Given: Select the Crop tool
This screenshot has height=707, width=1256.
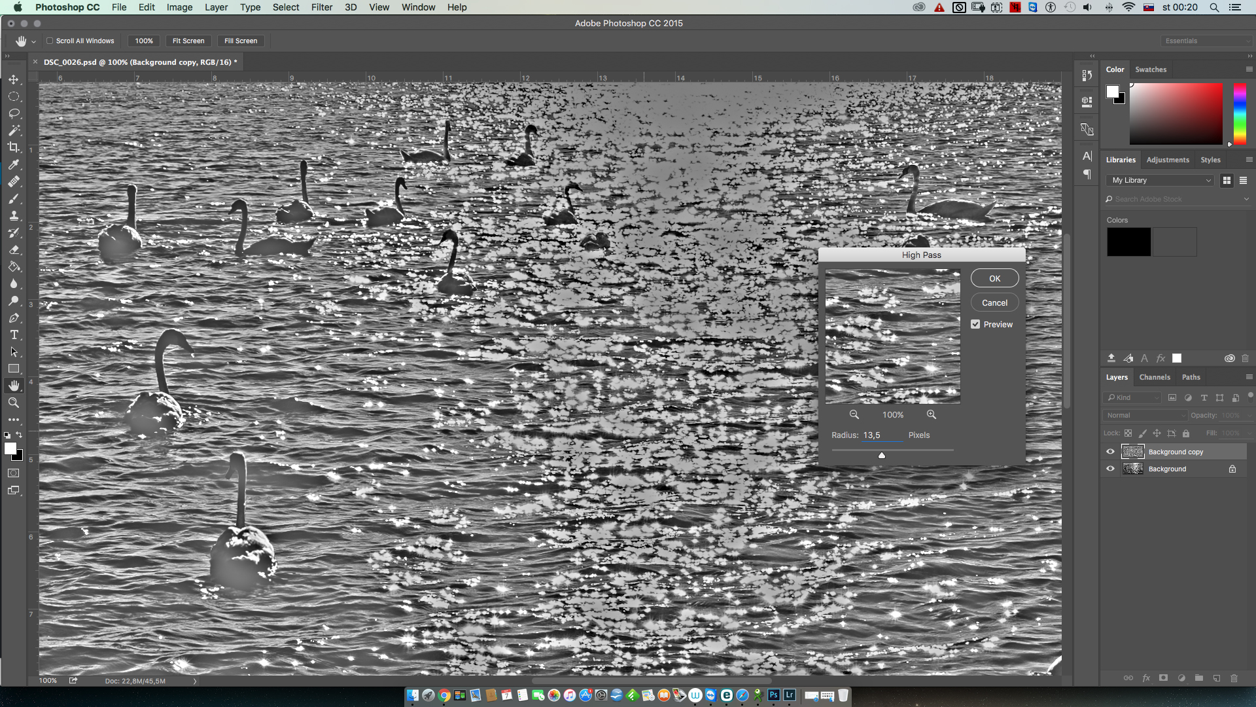Looking at the screenshot, I should [x=14, y=147].
